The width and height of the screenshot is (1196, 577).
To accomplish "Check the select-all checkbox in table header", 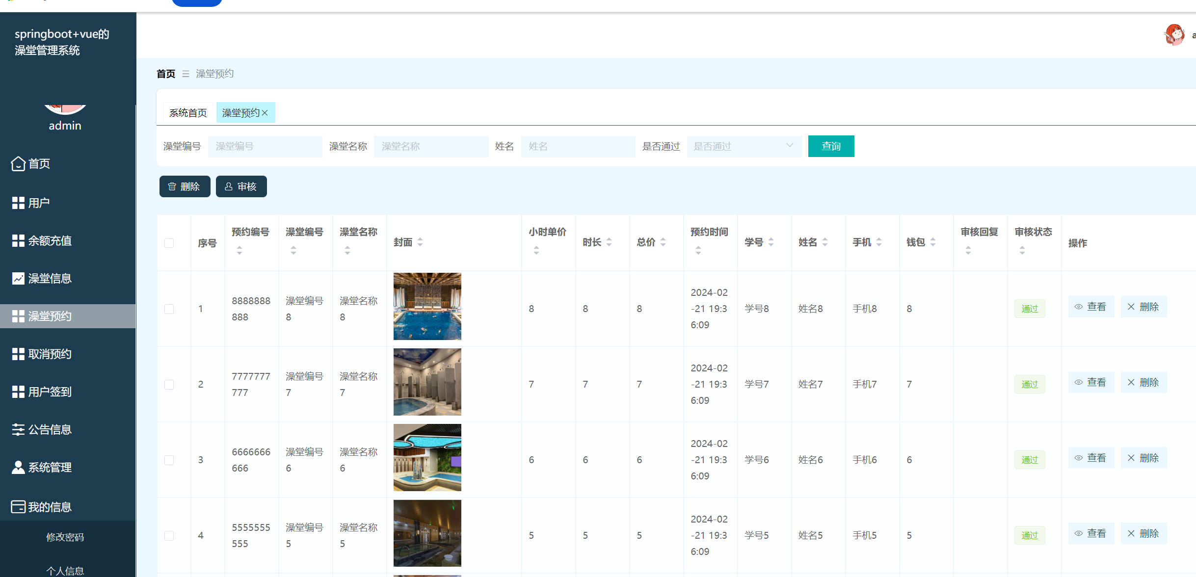I will 169,242.
